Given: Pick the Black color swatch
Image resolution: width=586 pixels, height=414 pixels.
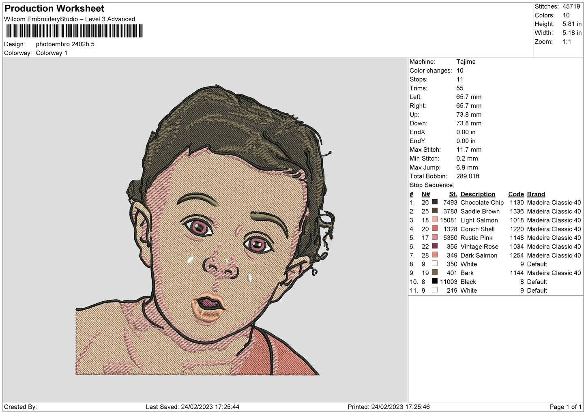Looking at the screenshot, I should click(x=435, y=281).
